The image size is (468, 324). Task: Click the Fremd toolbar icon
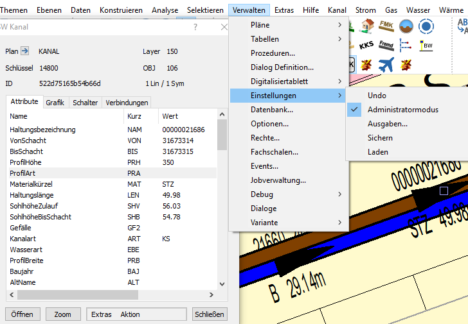pyautogui.click(x=386, y=46)
